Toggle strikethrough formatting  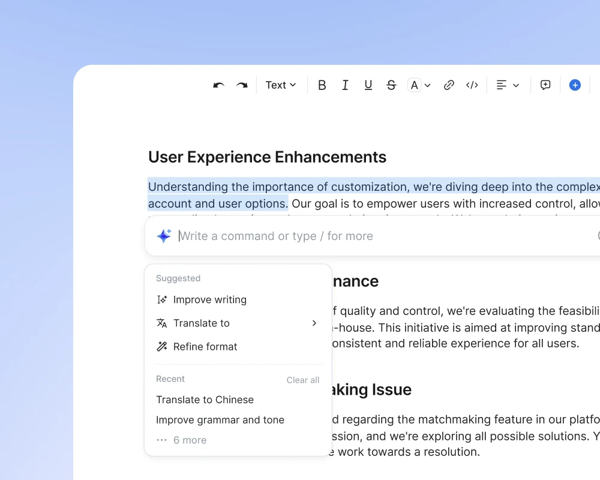pyautogui.click(x=391, y=85)
